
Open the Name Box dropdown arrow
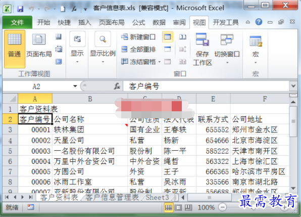pos(75,86)
